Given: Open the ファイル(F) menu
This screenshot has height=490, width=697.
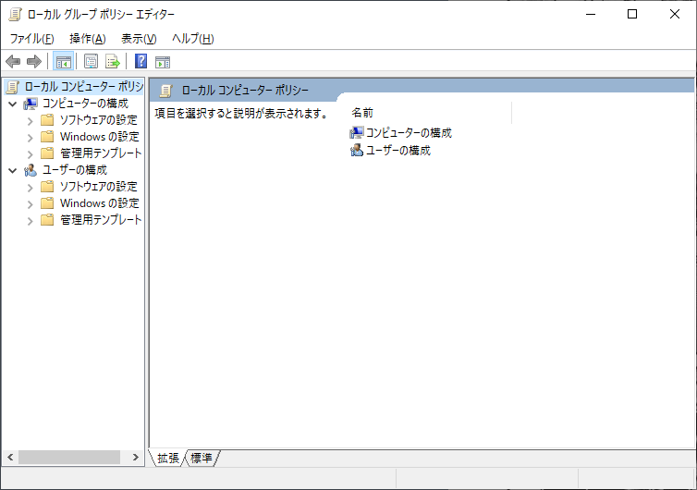Looking at the screenshot, I should click(x=31, y=39).
